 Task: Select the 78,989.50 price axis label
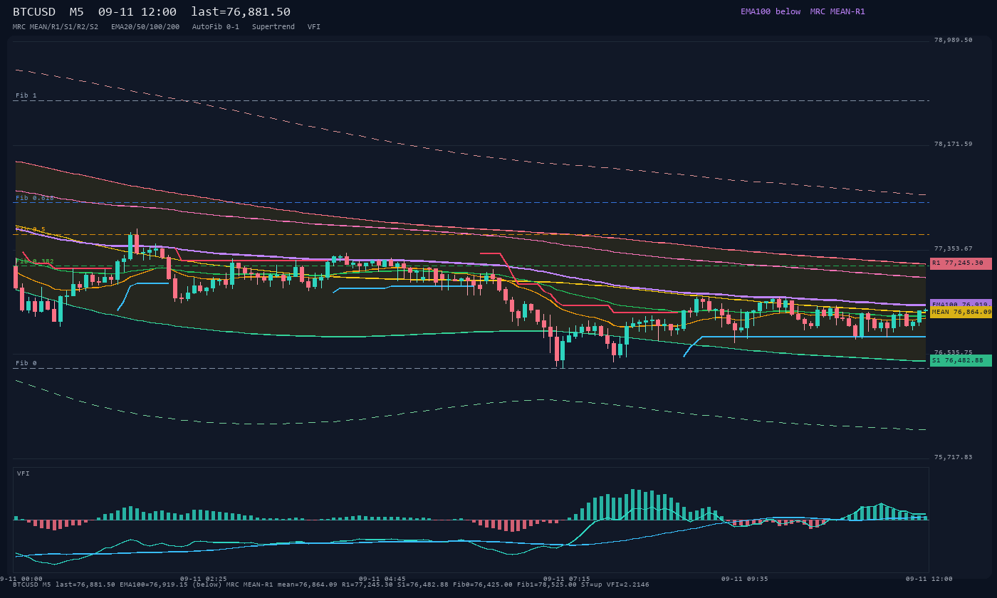pyautogui.click(x=953, y=40)
